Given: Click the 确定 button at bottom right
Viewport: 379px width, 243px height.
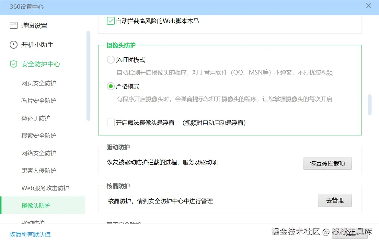Looking at the screenshot, I should tap(350, 234).
